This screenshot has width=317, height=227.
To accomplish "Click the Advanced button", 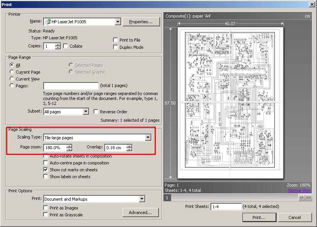I will [x=140, y=213].
